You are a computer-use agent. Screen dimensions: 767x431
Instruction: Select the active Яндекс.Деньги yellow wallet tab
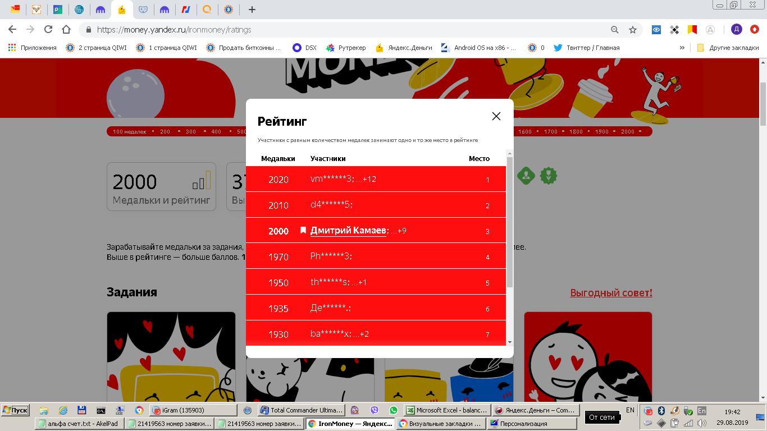(122, 10)
